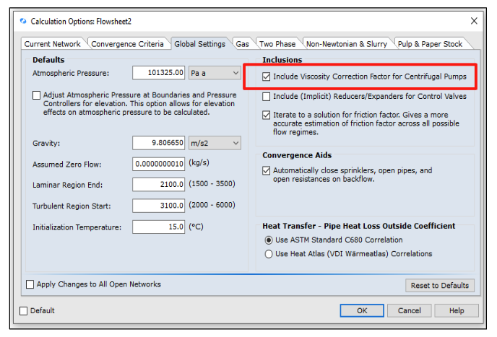Viewport: 497px width, 337px height.
Task: Select the Global Settings tab
Action: 199,44
